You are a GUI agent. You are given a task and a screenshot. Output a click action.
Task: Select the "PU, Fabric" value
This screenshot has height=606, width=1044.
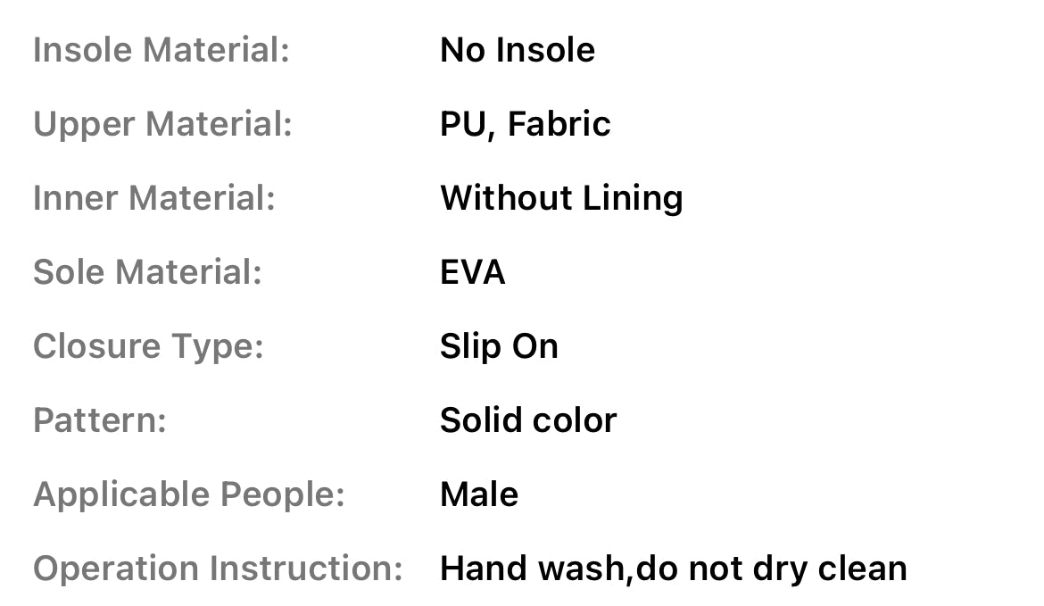pyautogui.click(x=525, y=124)
